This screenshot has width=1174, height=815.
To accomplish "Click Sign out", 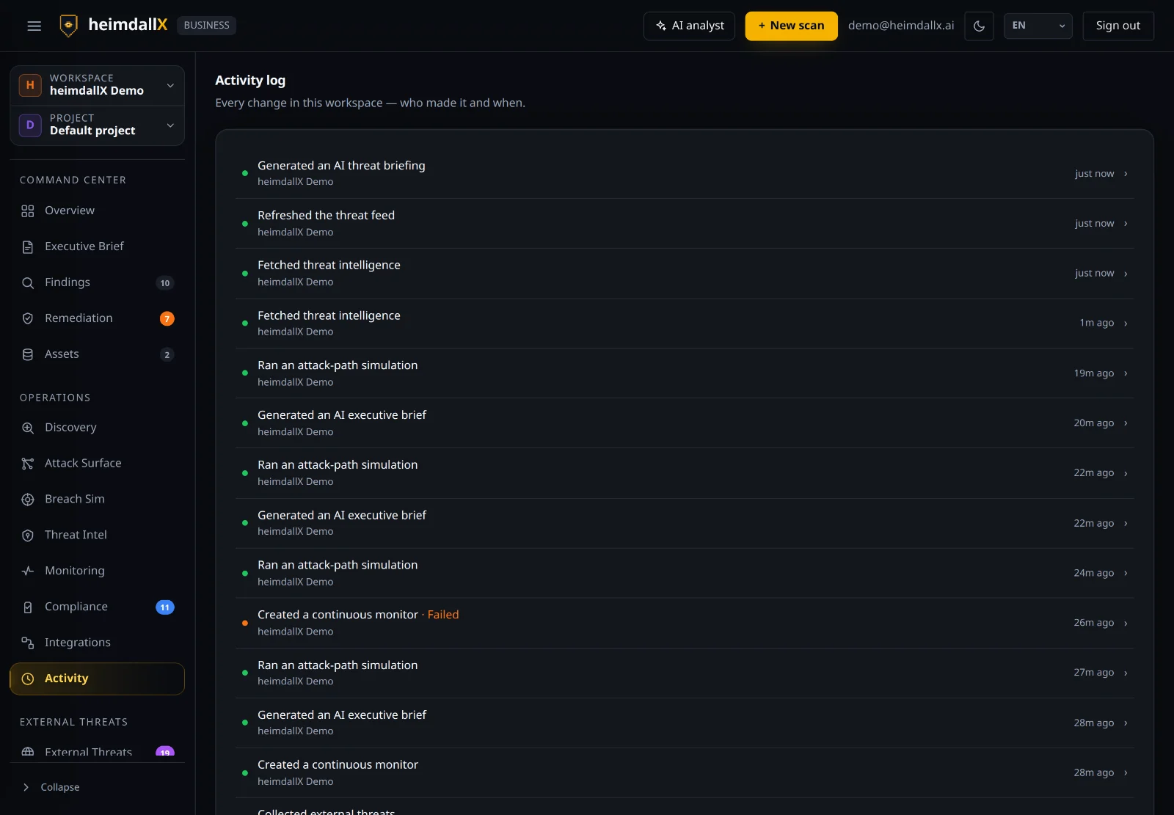I will [1118, 26].
